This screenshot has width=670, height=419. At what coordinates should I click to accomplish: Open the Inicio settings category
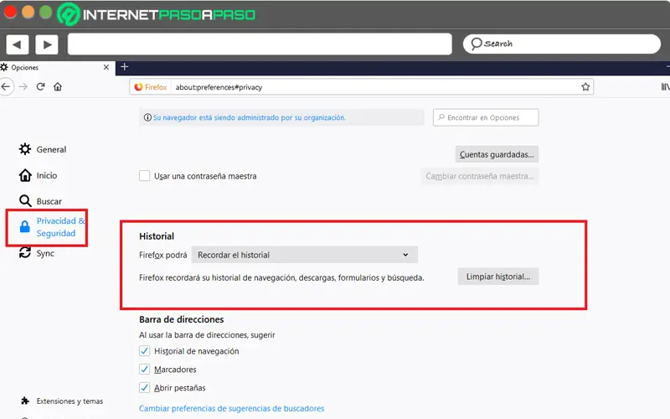(x=38, y=175)
